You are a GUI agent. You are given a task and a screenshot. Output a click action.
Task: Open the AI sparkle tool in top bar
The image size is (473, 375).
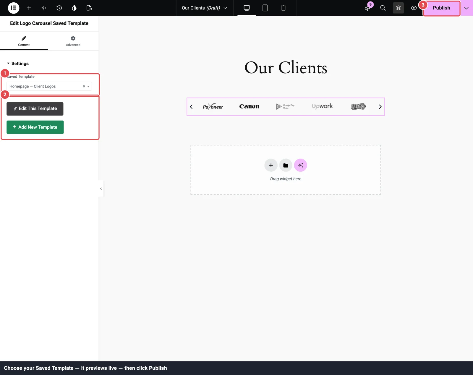point(44,8)
